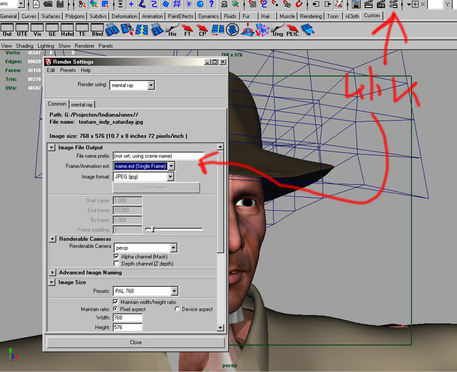Click the UTE shelf button
The image size is (457, 372).
pos(22,30)
